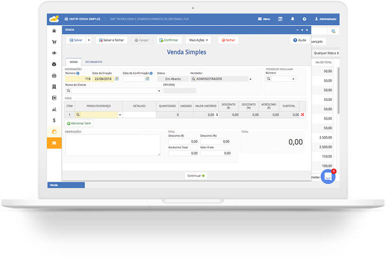Viewport: 386px width, 265px height.
Task: Click into the Observações text area
Action: tap(112, 145)
